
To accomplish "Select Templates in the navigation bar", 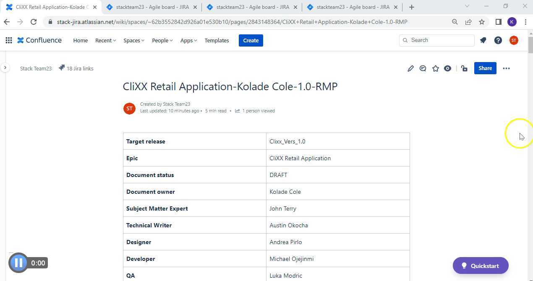I will [x=217, y=40].
